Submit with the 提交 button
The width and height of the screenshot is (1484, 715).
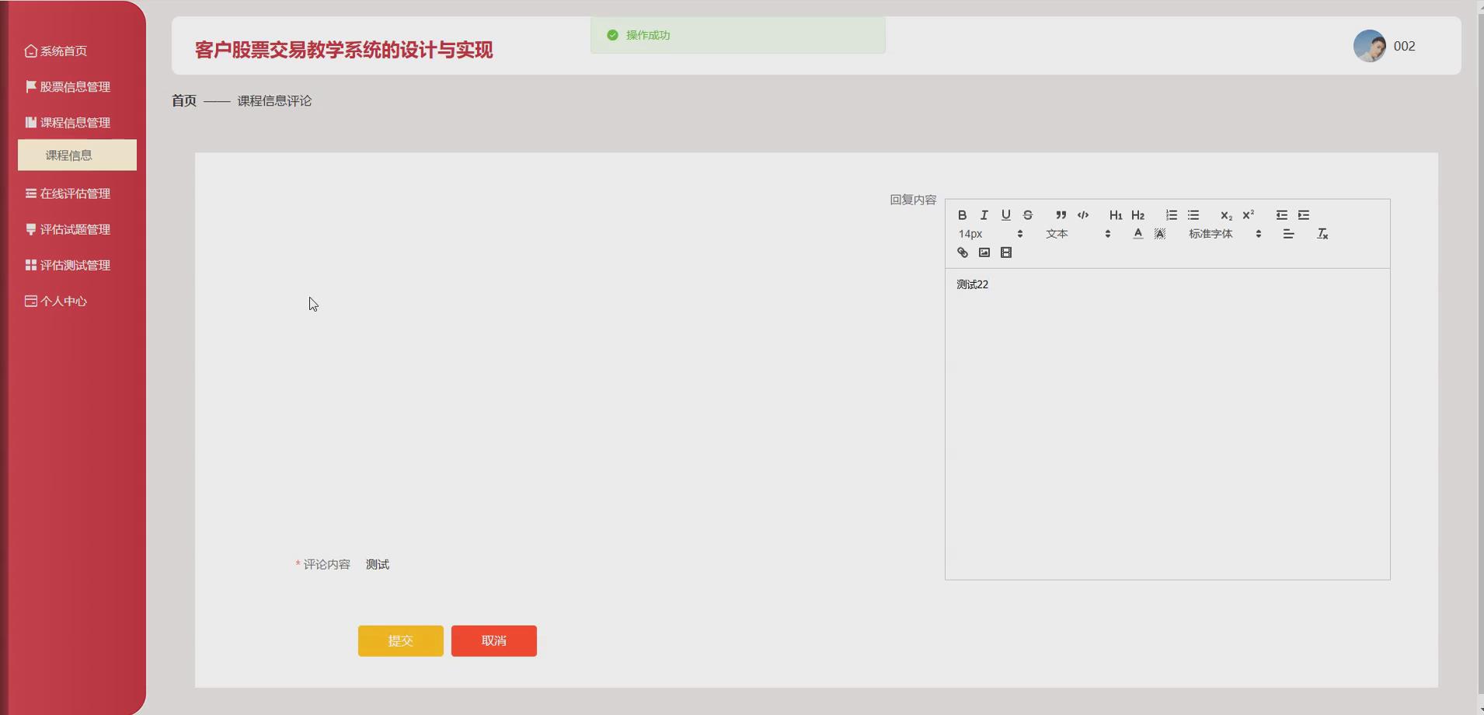(x=399, y=640)
